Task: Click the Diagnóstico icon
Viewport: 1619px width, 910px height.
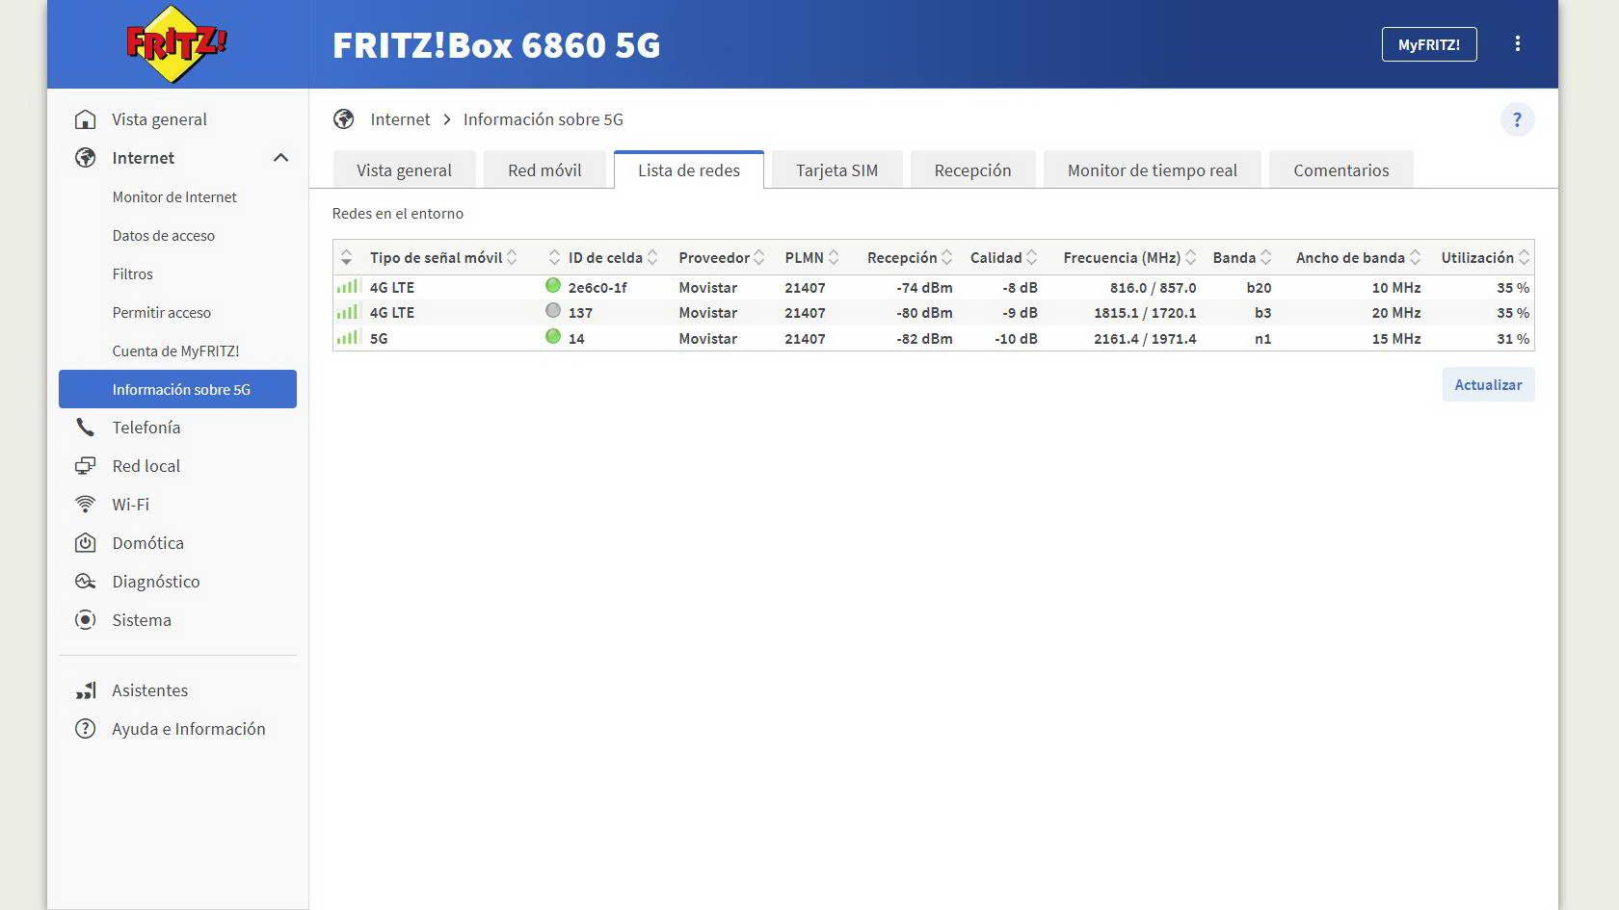Action: [86, 582]
